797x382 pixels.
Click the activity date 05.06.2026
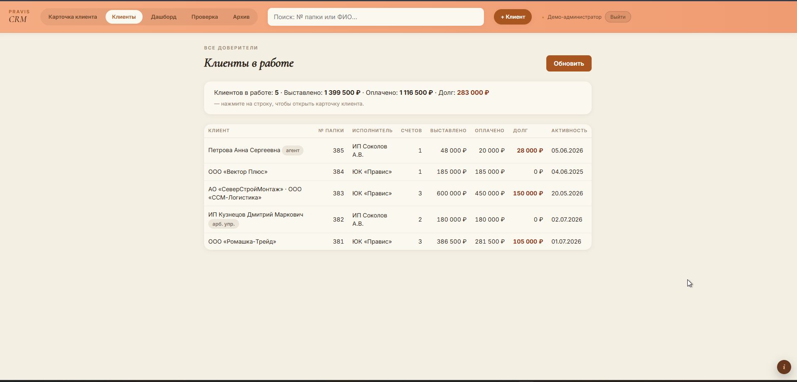pos(567,150)
